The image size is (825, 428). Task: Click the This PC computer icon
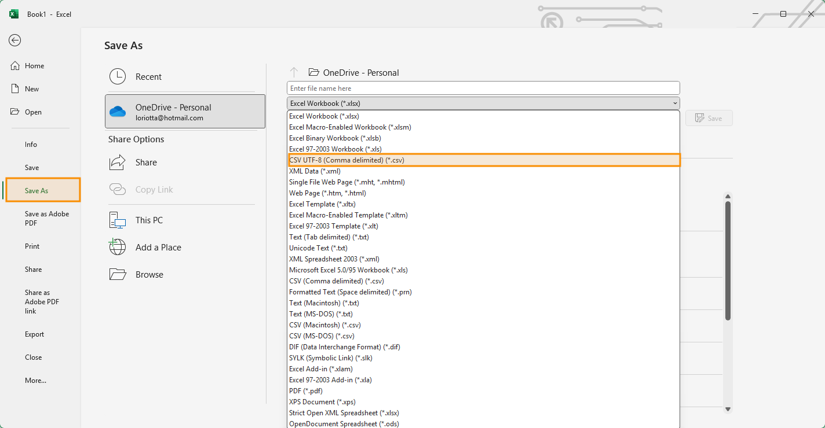[x=118, y=220]
